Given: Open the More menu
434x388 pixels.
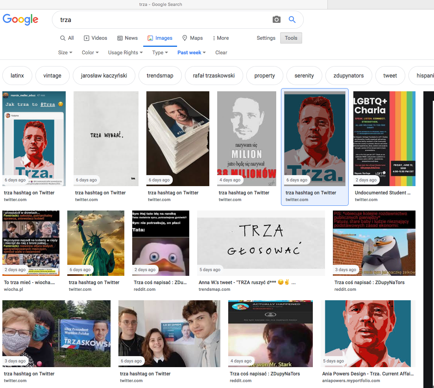Looking at the screenshot, I should tap(221, 38).
